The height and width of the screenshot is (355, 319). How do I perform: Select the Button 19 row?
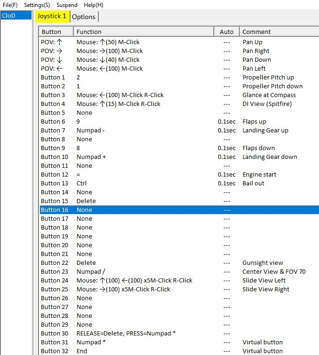tap(179, 237)
